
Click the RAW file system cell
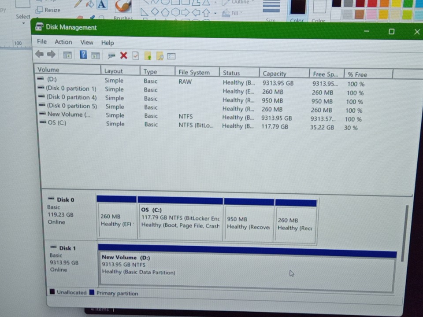coord(185,81)
